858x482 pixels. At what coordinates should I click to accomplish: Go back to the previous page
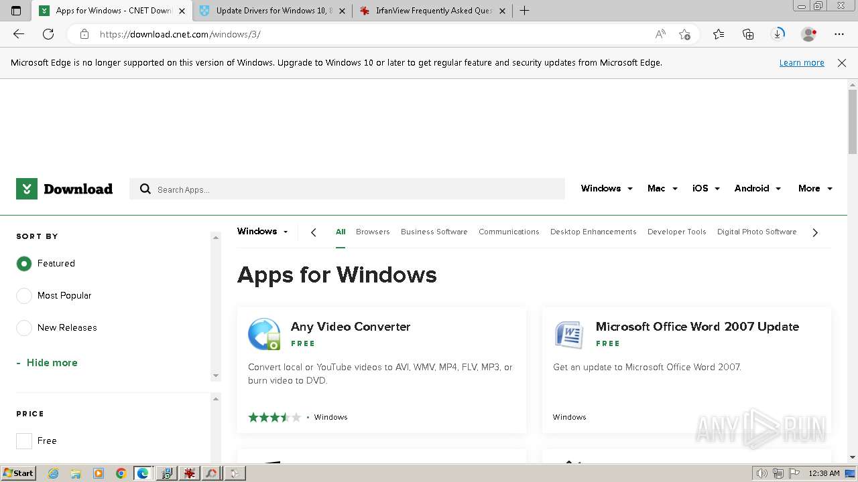coord(19,34)
